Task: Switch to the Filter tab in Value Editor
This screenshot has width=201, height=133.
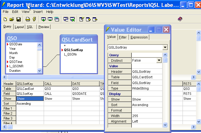Action: coord(123,37)
